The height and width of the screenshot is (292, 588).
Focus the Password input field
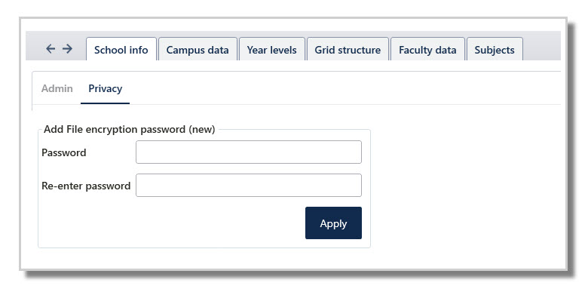pyautogui.click(x=249, y=152)
